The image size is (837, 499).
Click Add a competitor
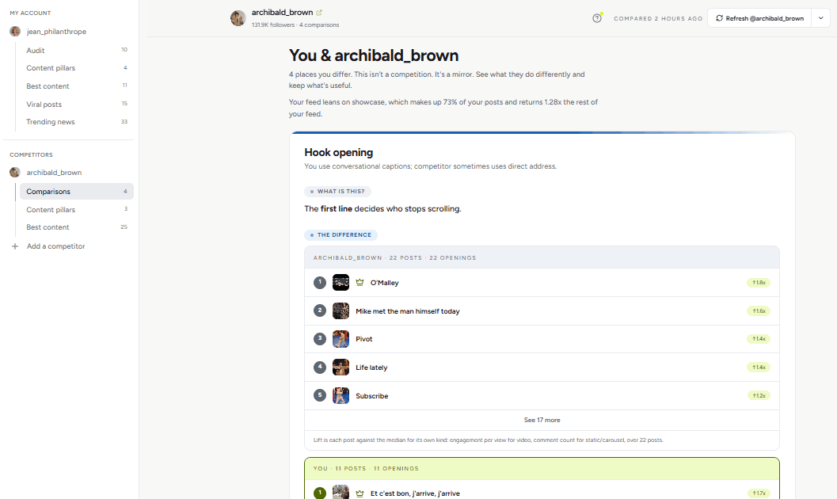click(55, 246)
